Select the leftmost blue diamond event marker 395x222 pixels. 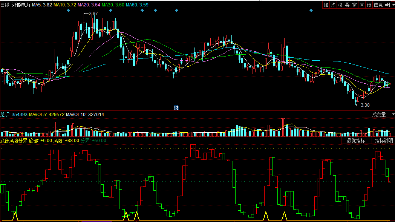point(69,10)
